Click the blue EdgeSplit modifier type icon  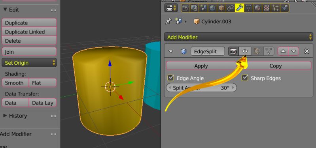click(184, 51)
